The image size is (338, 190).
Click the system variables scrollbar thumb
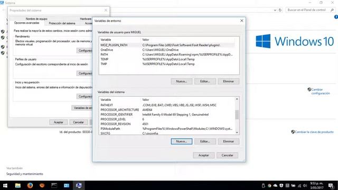(237, 115)
